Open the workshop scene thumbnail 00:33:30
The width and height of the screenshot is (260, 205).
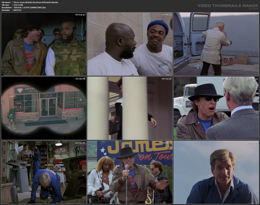44,172
